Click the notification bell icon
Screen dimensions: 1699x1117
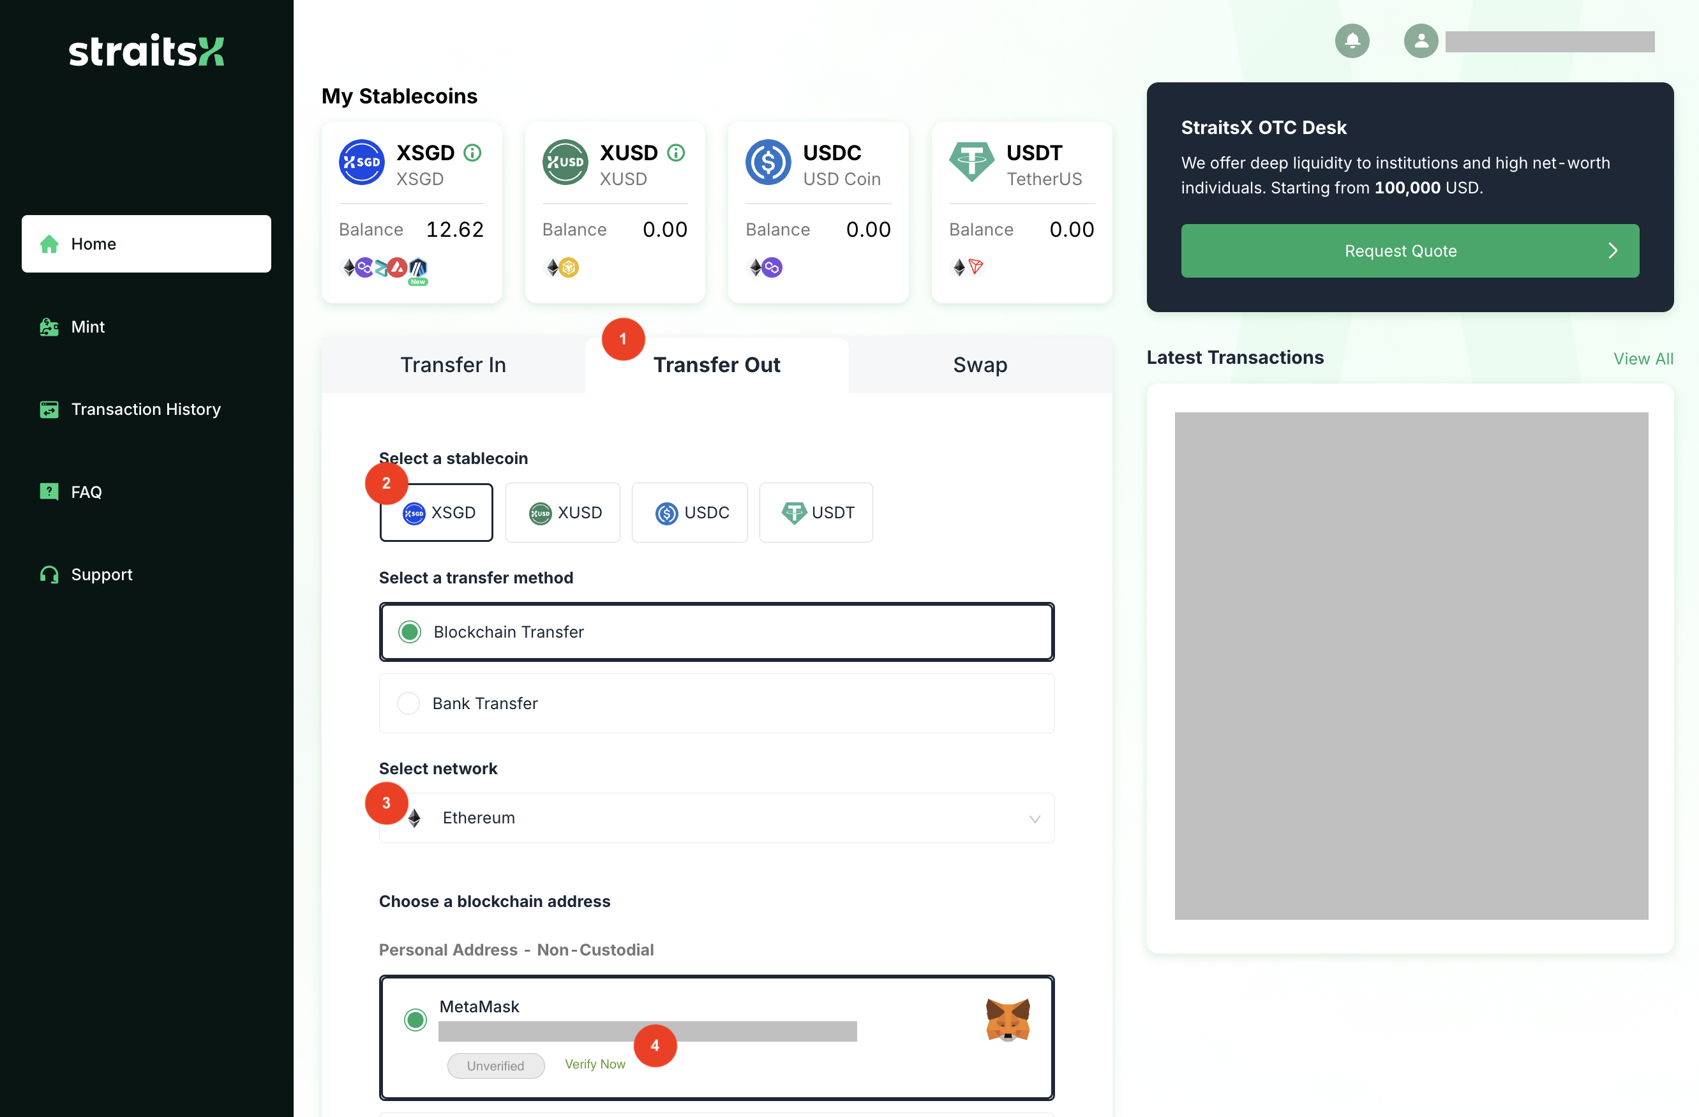pyautogui.click(x=1351, y=41)
